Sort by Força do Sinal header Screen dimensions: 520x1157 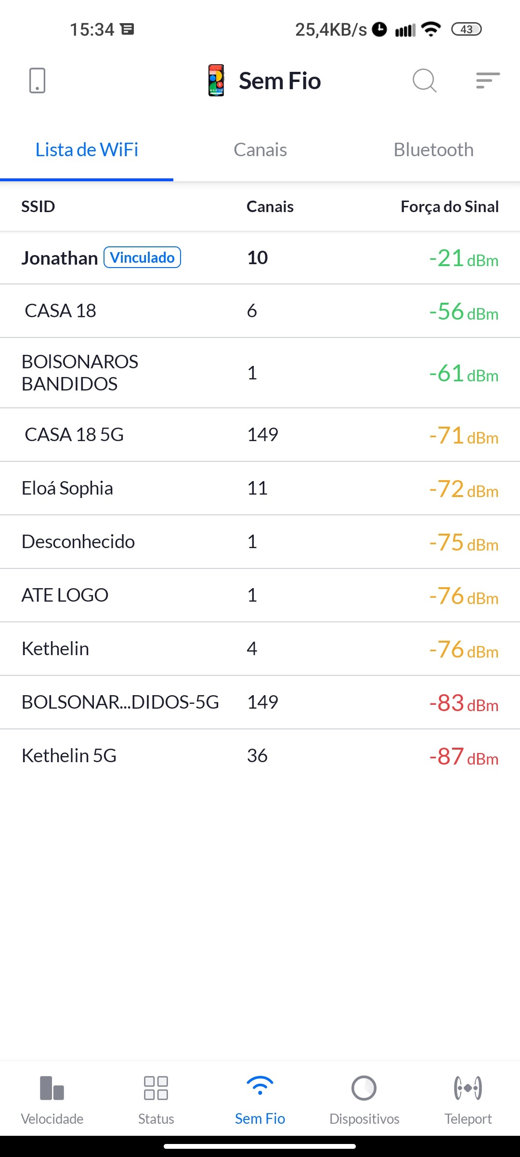click(449, 207)
